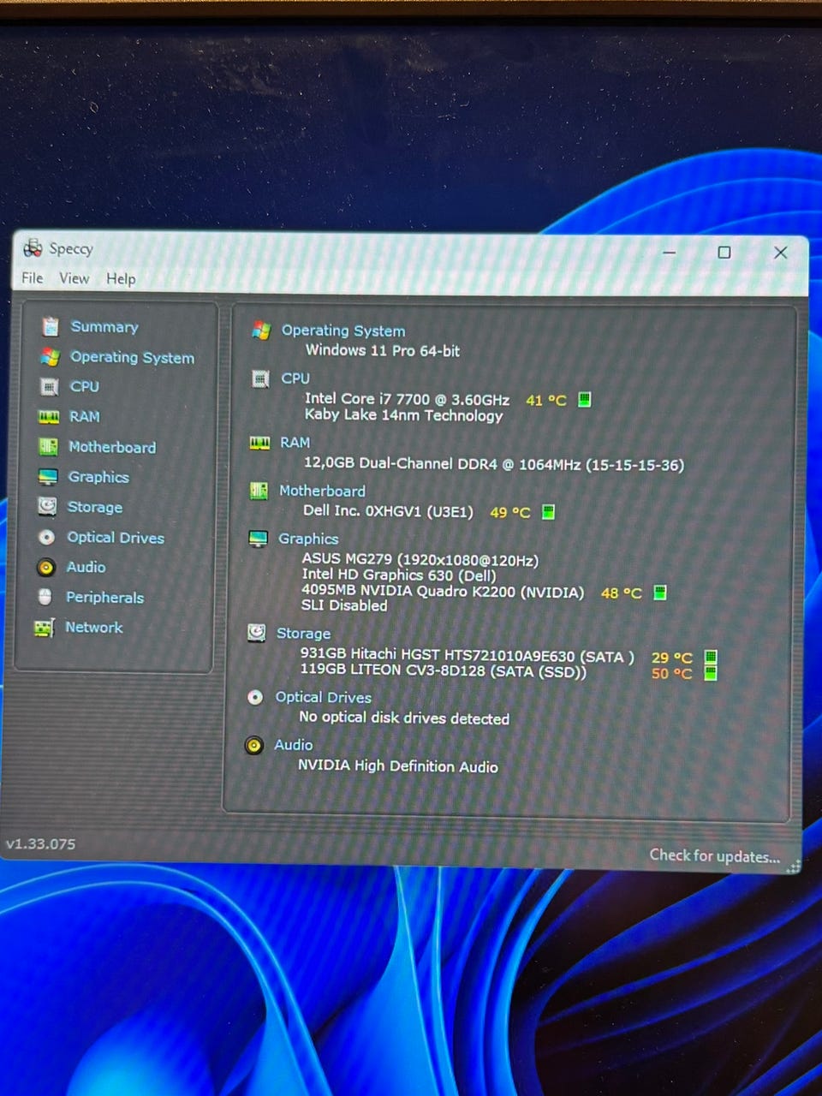Click the Optical Drives disc icon in summary pane
Image resolution: width=822 pixels, height=1096 pixels.
255,697
